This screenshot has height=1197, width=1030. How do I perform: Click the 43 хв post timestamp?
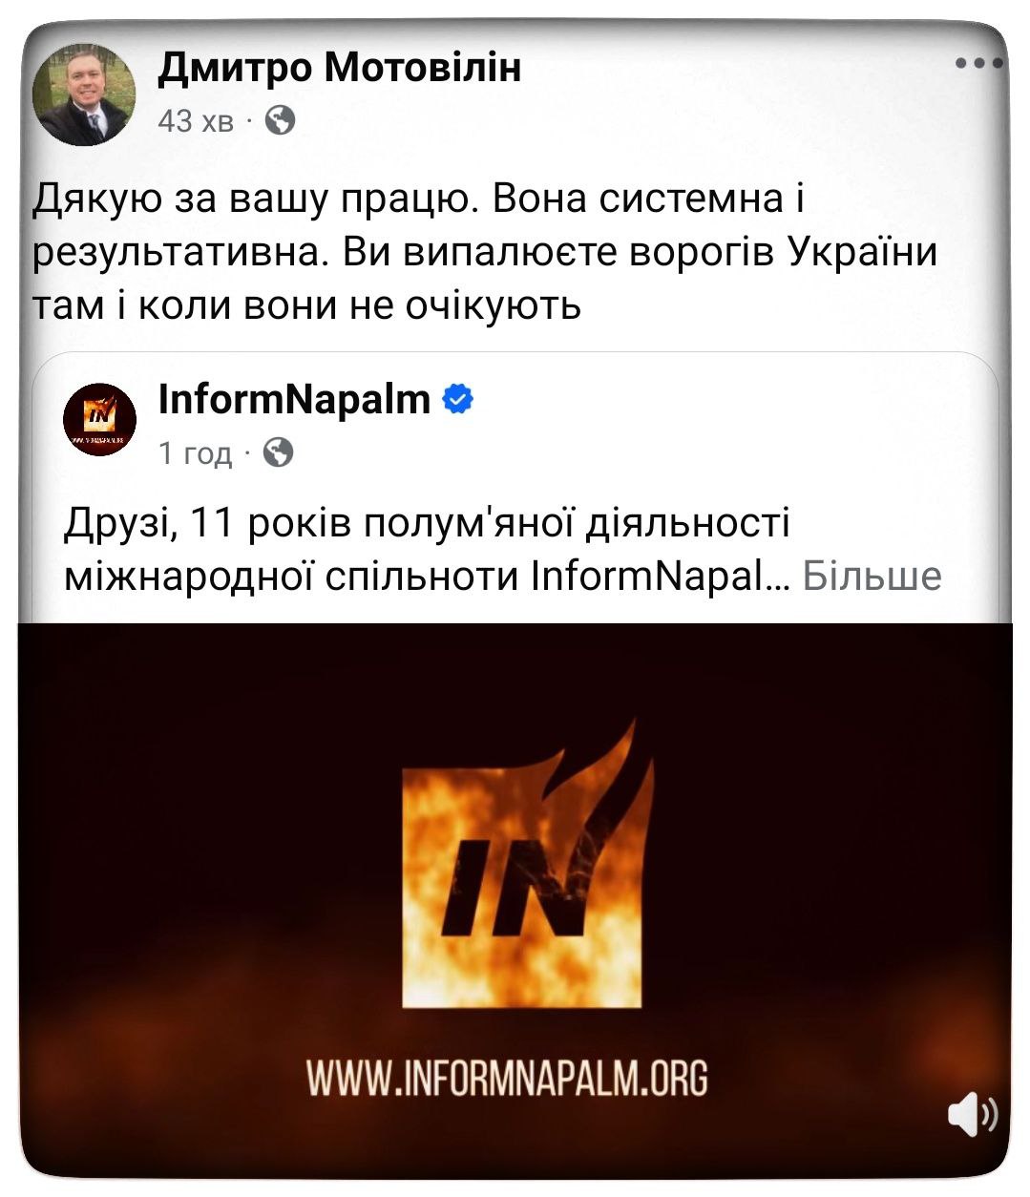coord(196,121)
